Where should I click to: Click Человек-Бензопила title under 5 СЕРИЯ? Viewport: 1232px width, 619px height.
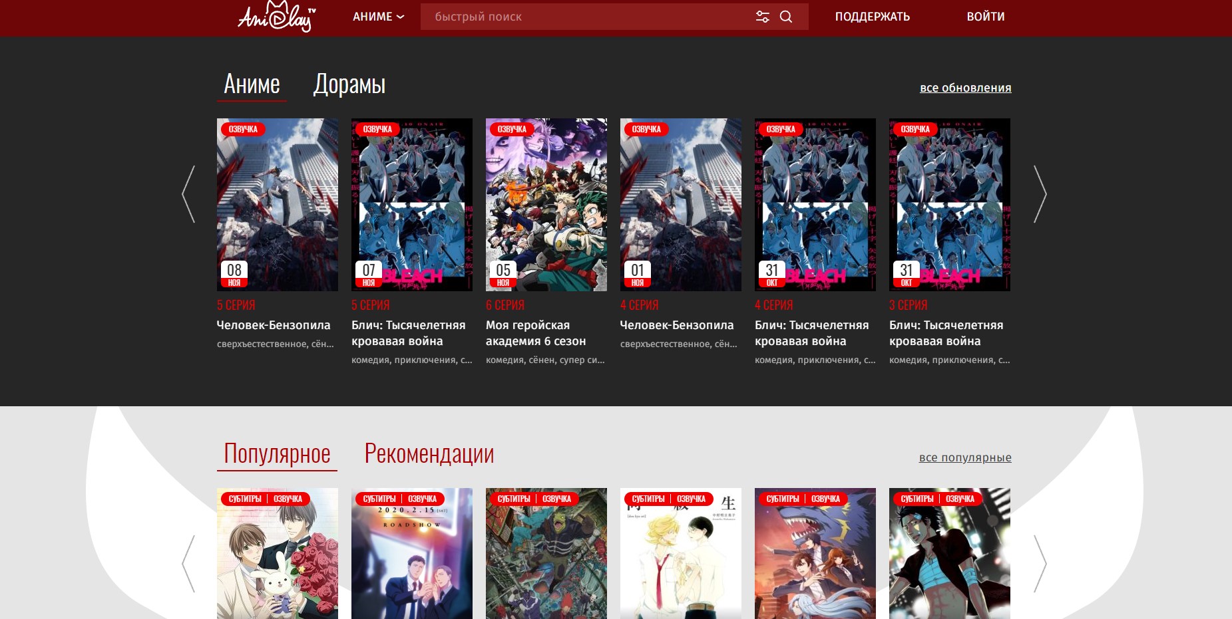pyautogui.click(x=274, y=325)
